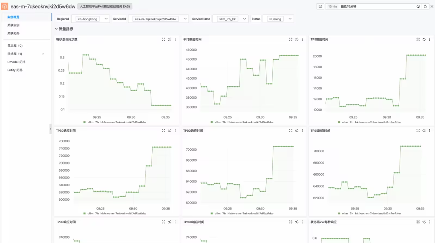Open the Status Running dropdown
This screenshot has width=435, height=243.
click(x=278, y=19)
